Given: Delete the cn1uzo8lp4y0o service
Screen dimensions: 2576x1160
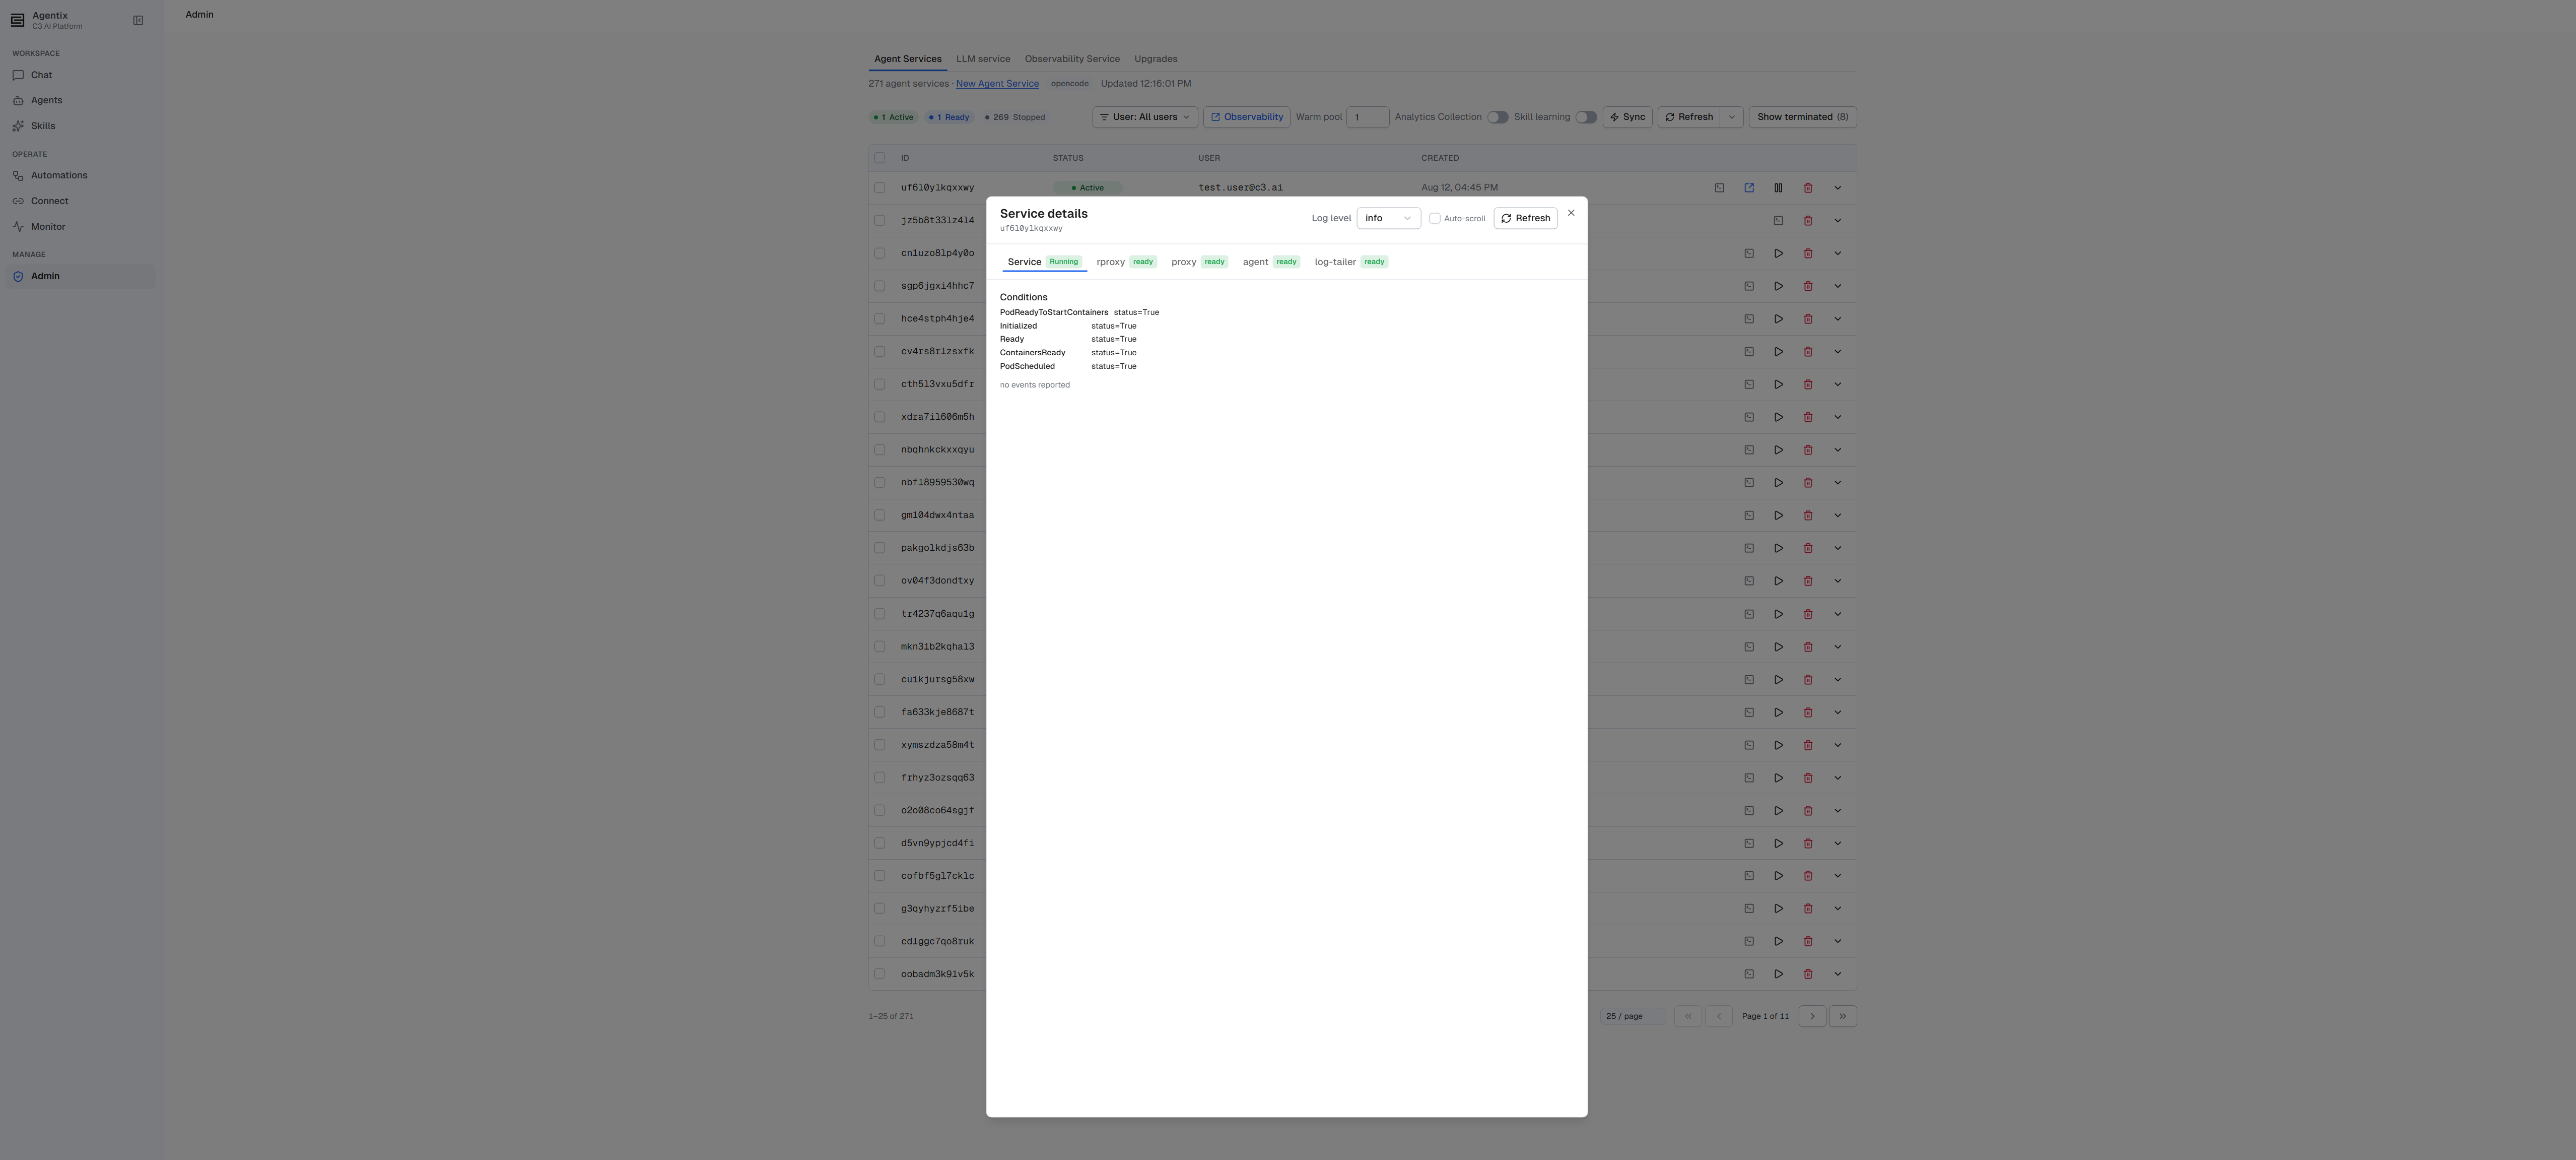Looking at the screenshot, I should coord(1808,254).
